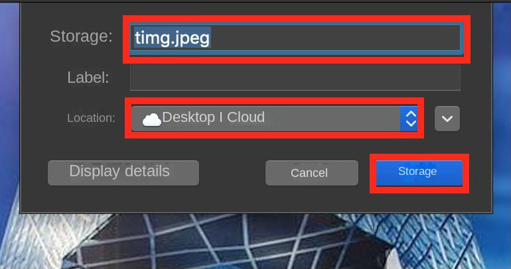
Task: Click into the Storage filename field
Action: (295, 38)
